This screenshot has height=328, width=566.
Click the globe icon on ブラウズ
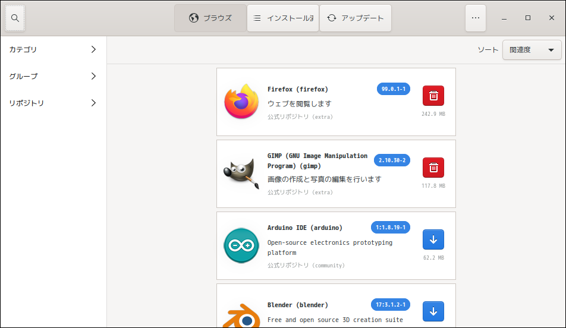[x=194, y=18]
